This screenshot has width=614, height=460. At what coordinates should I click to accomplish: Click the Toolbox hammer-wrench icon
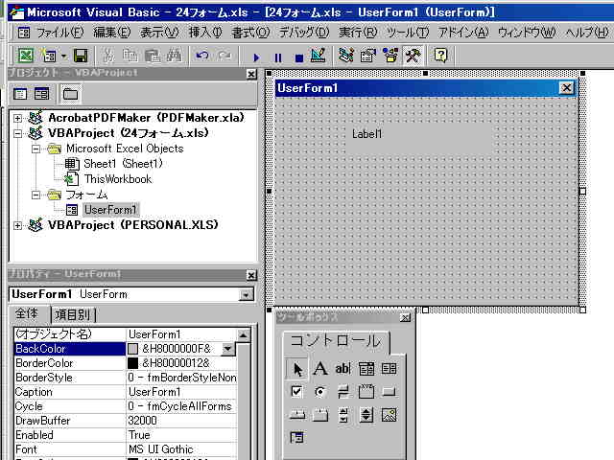click(x=413, y=56)
